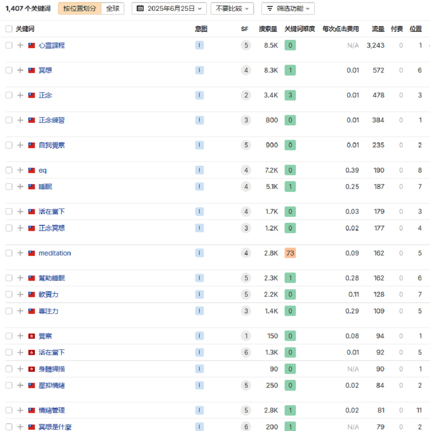Open the meditation keyword link
430x431 pixels.
point(55,253)
